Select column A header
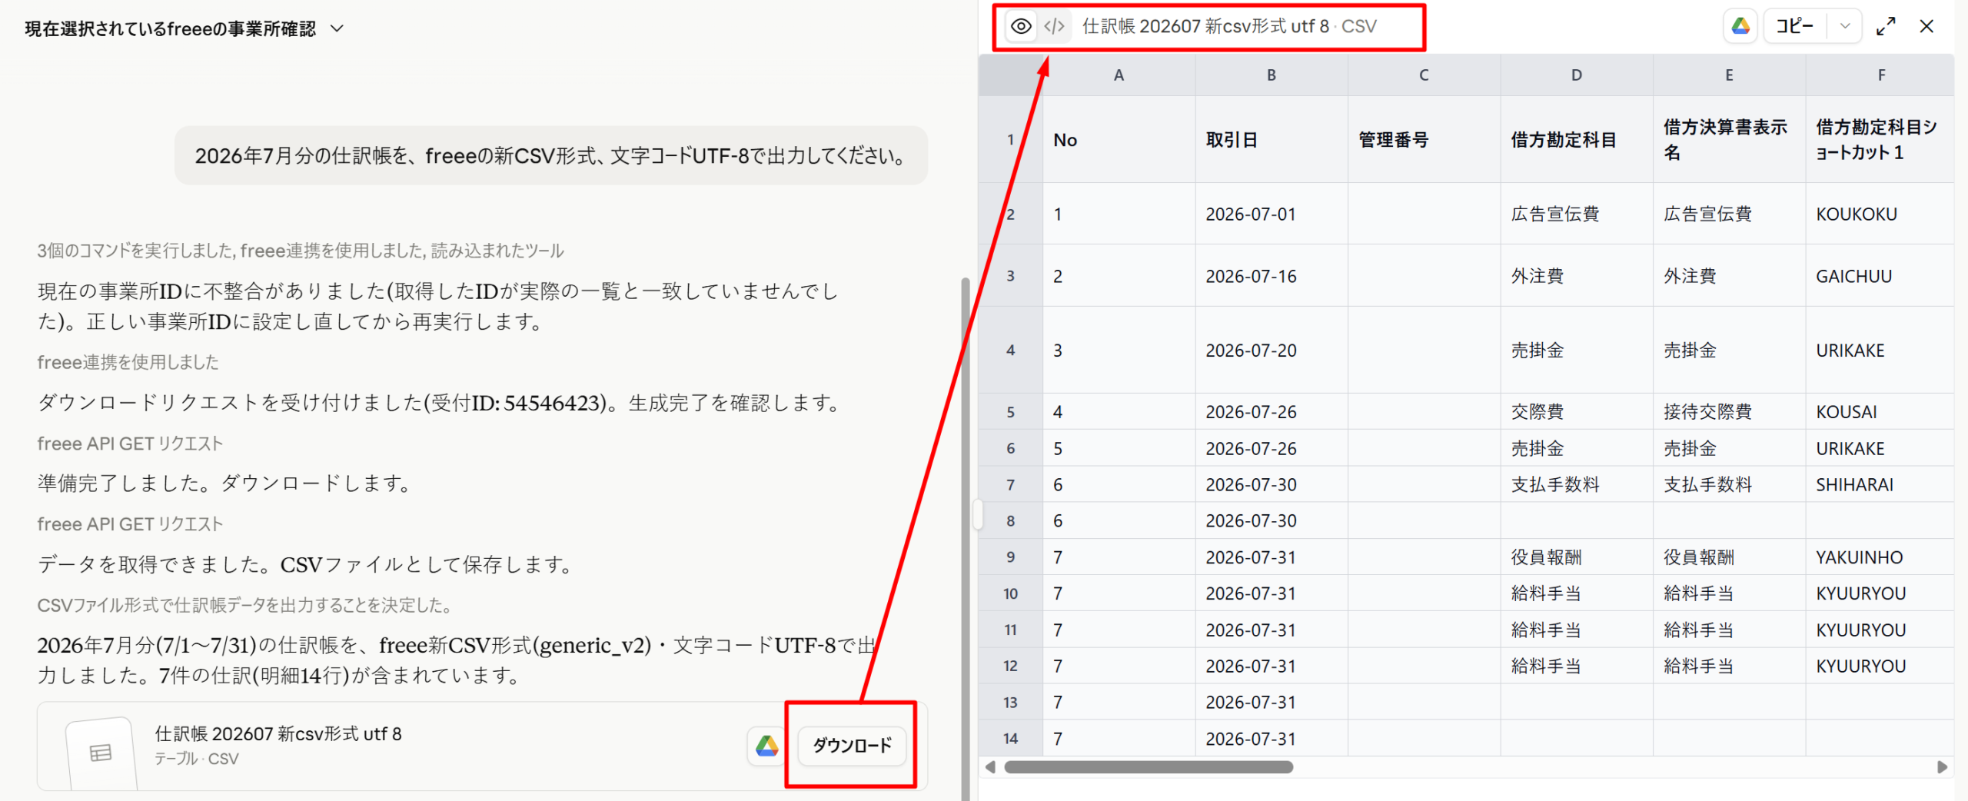 pos(1119,75)
